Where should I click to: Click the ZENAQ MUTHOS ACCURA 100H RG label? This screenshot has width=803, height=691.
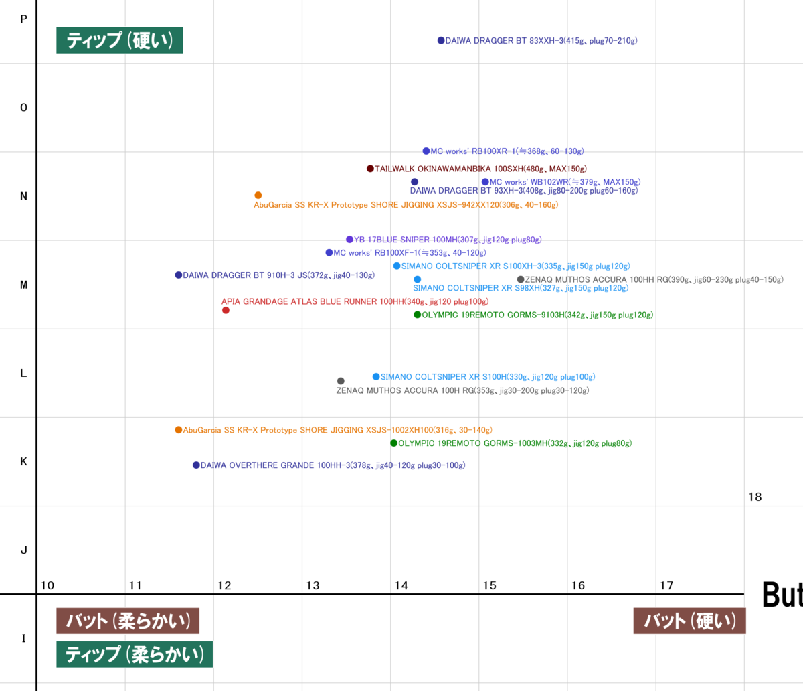click(462, 391)
